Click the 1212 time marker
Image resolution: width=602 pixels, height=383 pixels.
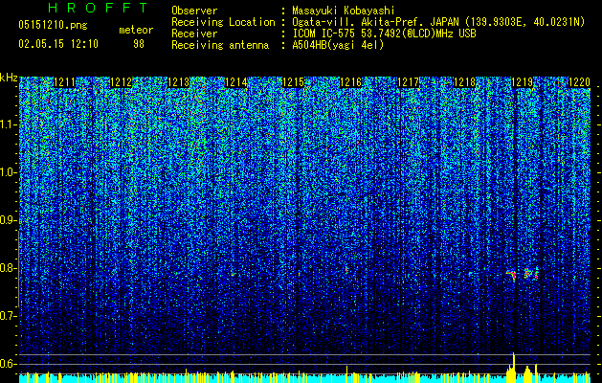tap(122, 82)
